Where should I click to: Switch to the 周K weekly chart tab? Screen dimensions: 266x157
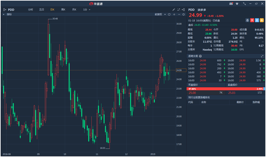coord(63,10)
